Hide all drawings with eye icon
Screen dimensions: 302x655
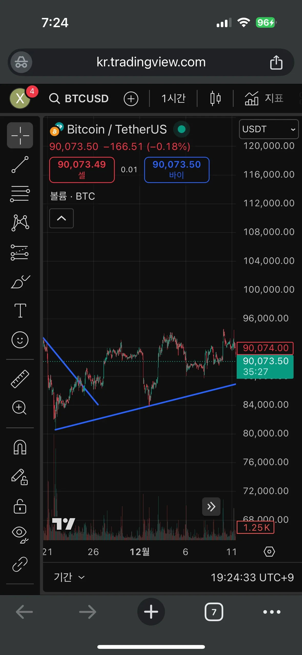point(20,535)
